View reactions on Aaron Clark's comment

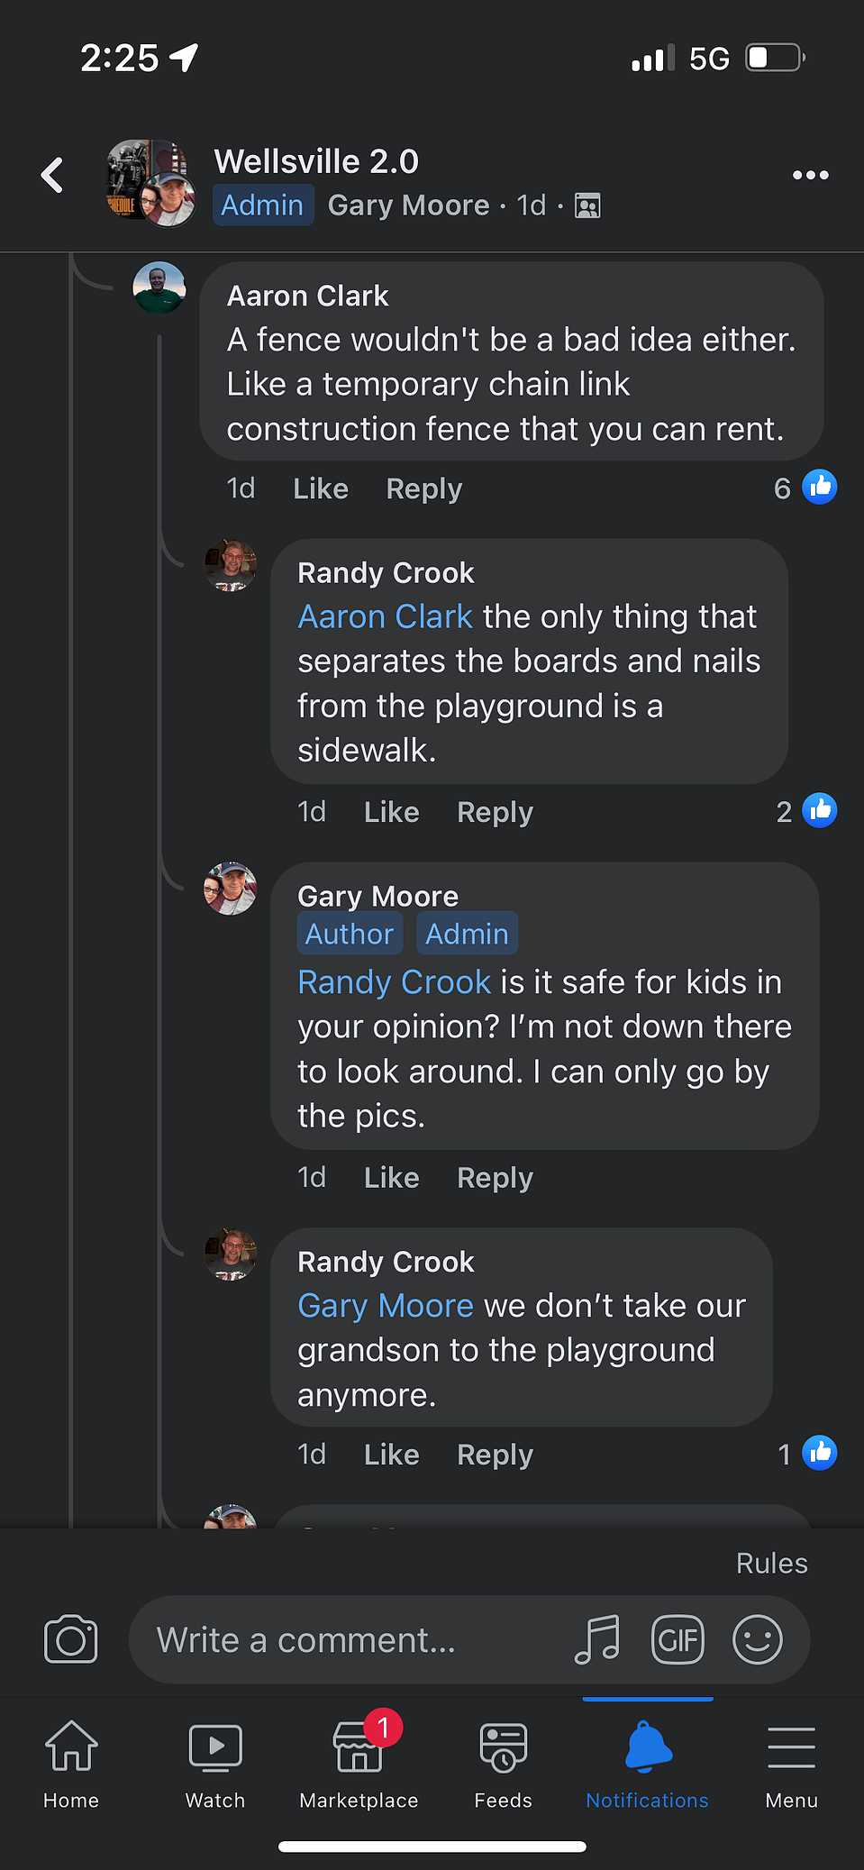tap(805, 488)
